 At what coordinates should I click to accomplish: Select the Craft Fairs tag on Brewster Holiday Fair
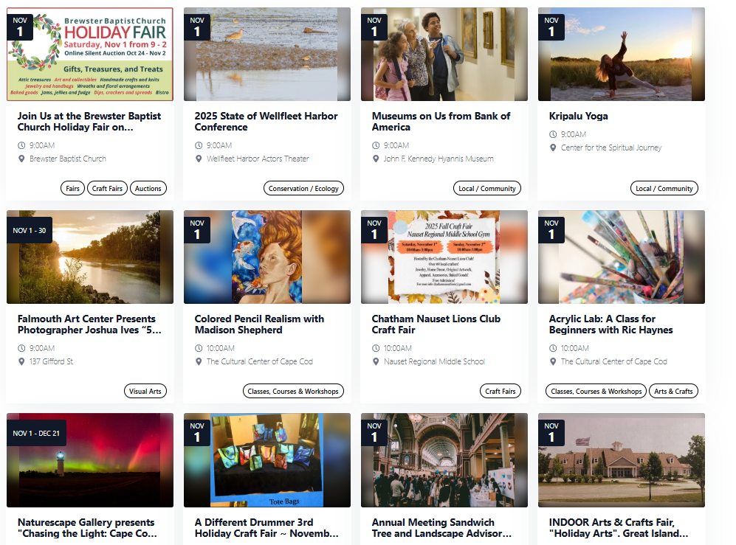(x=107, y=188)
